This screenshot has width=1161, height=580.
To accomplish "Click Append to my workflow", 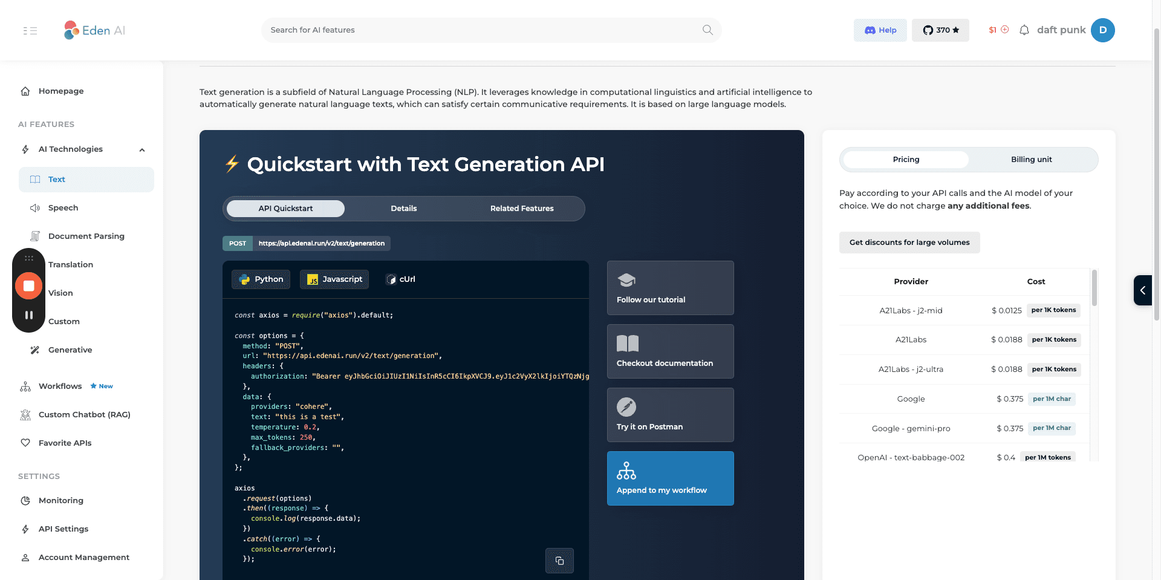I will pyautogui.click(x=671, y=478).
